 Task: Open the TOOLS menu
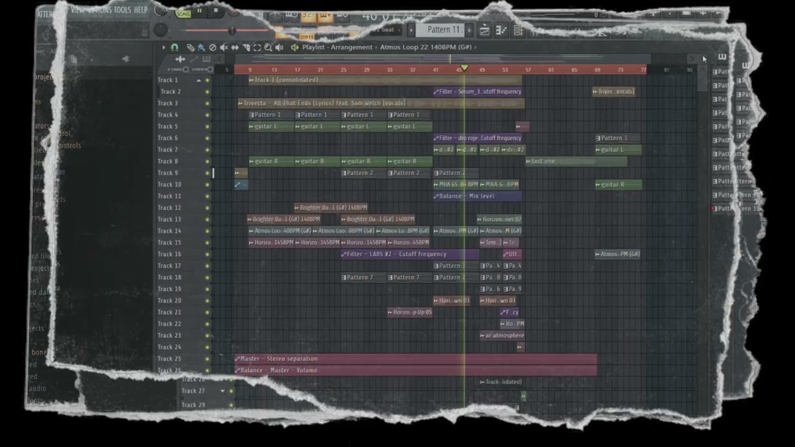pyautogui.click(x=122, y=10)
